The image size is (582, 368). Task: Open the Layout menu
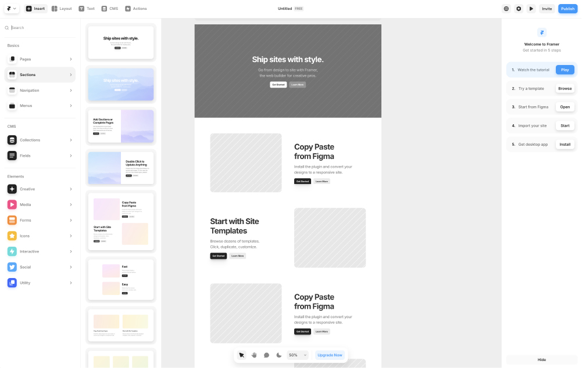(x=62, y=9)
